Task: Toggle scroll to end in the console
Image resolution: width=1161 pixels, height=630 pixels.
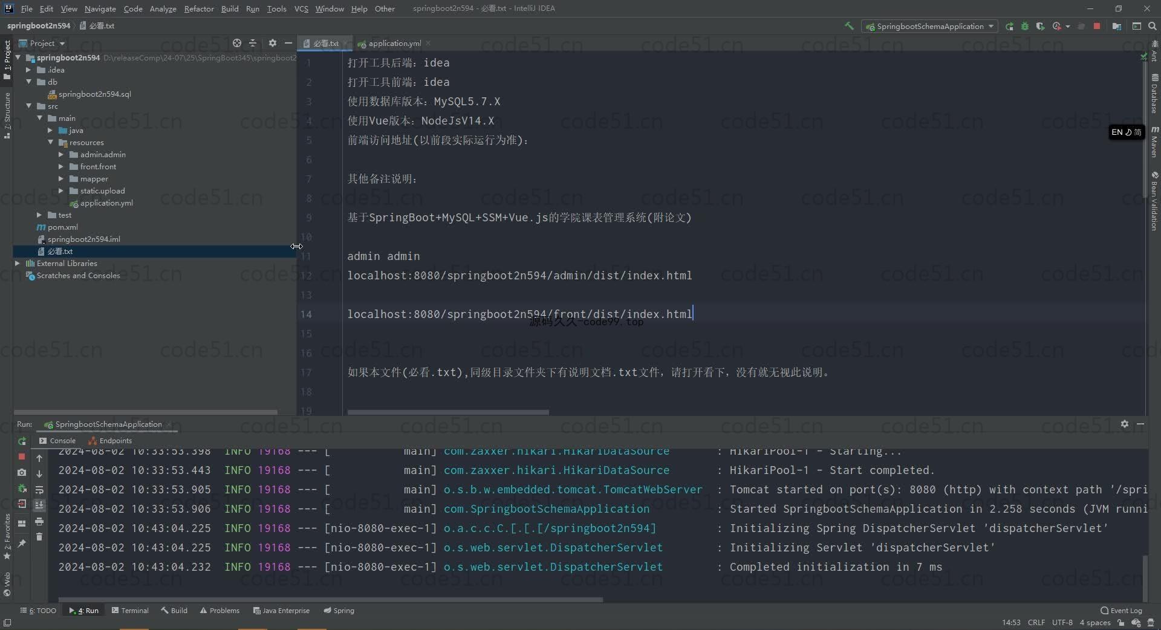Action: tap(39, 505)
